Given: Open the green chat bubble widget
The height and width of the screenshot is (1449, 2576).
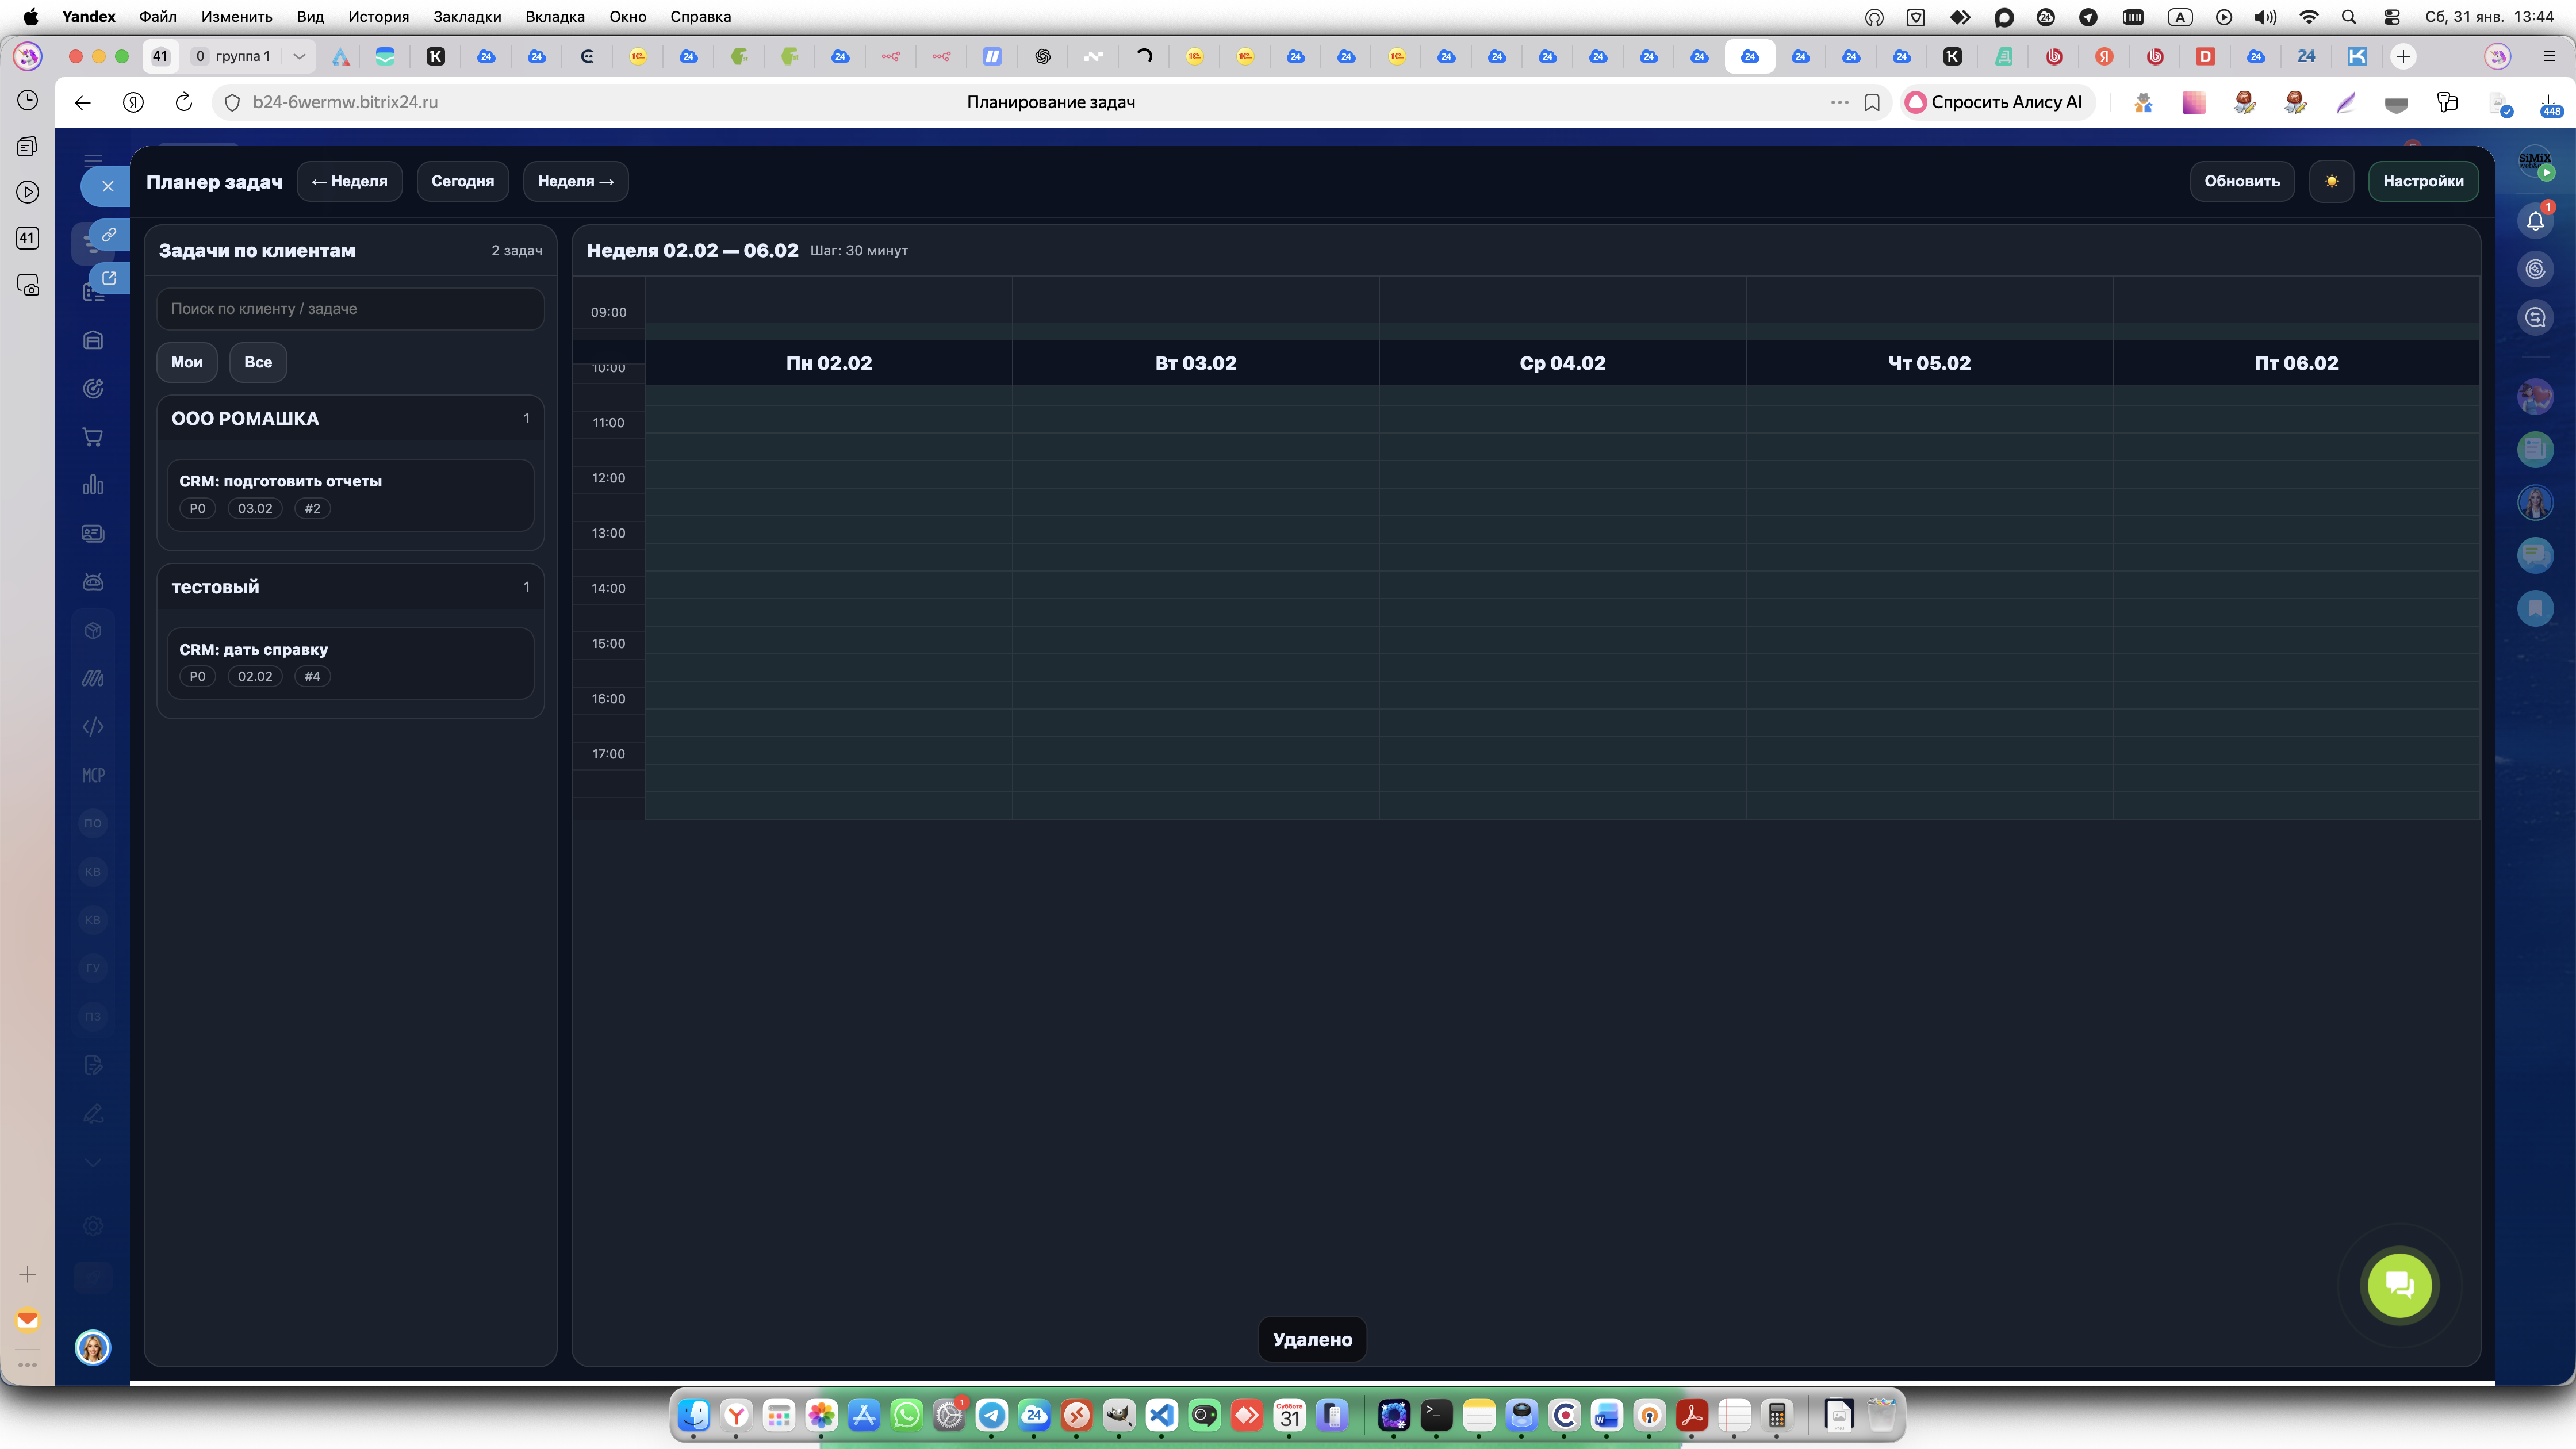Looking at the screenshot, I should click(x=2399, y=1285).
